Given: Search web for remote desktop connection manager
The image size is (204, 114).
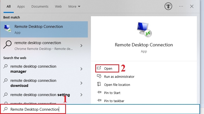Looking at the screenshot, I should (33, 69).
